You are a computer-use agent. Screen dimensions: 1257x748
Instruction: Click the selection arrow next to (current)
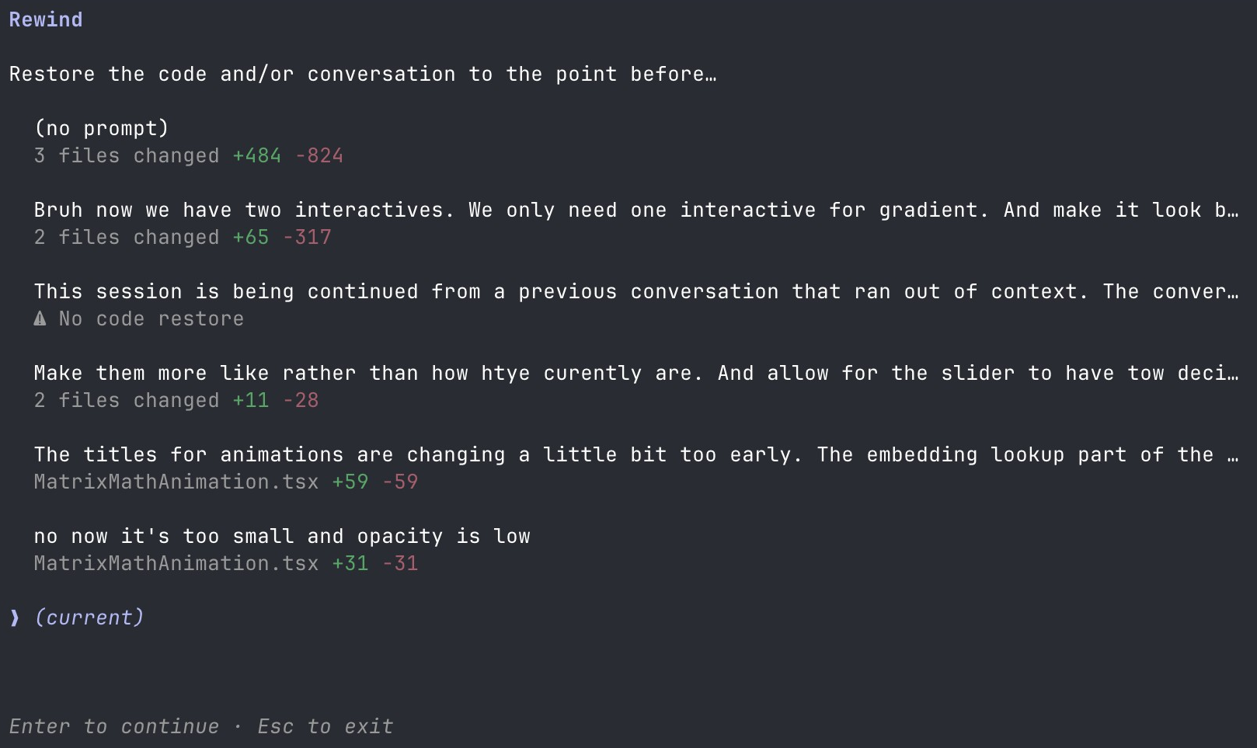(15, 618)
